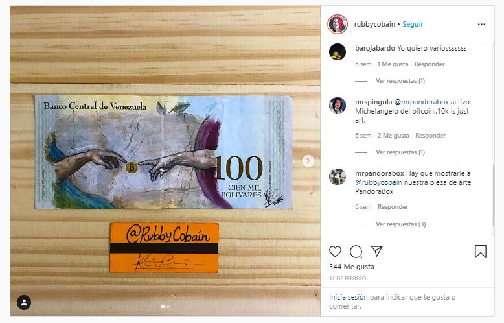This screenshot has height=323, width=504.
Task: Go to next carousel image arrow
Action: pyautogui.click(x=308, y=161)
